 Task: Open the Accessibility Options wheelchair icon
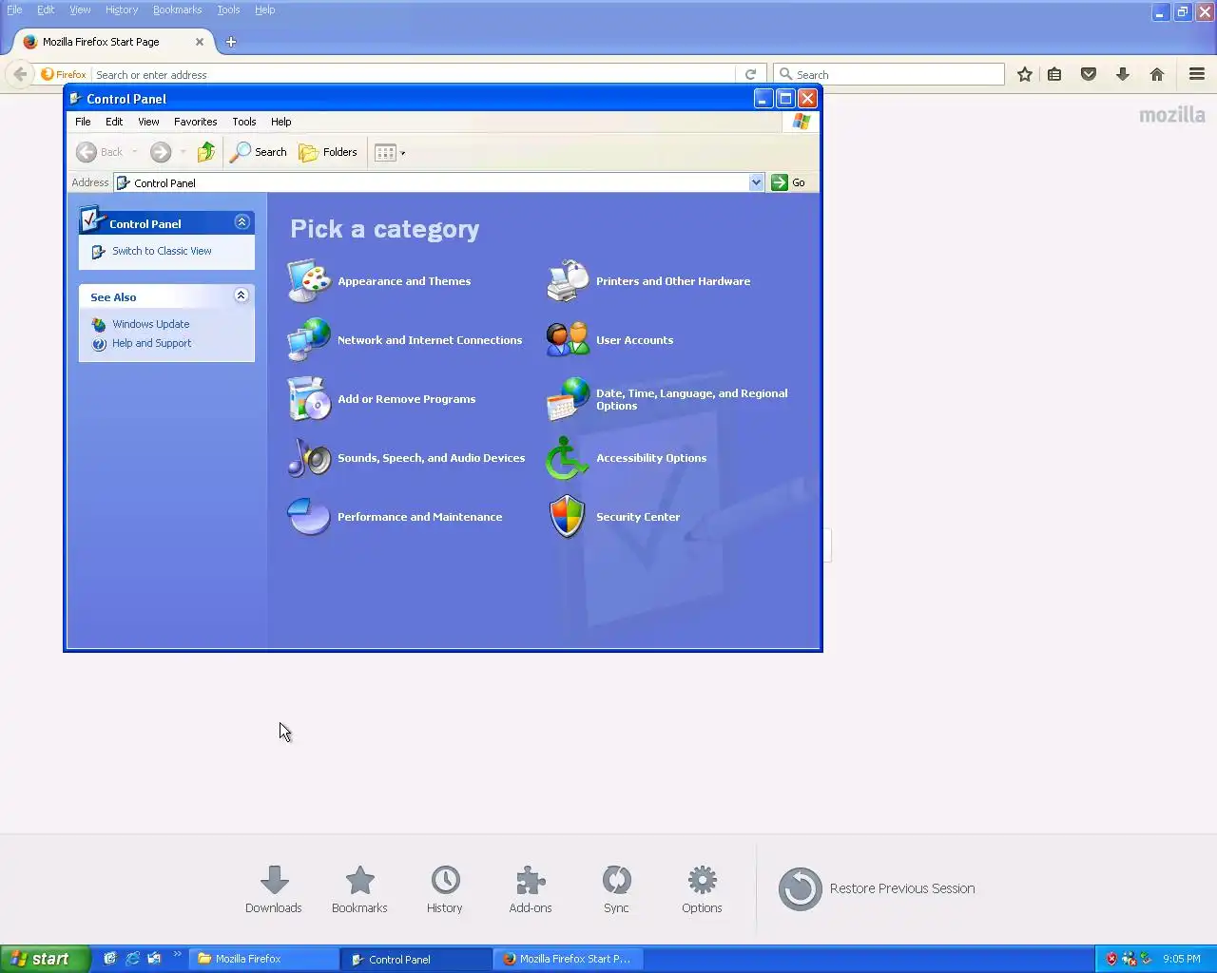coord(568,458)
